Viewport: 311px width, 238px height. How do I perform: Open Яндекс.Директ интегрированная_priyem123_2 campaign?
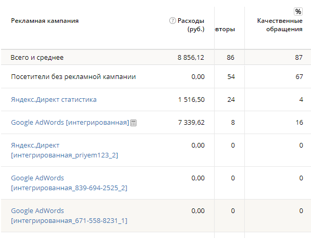65,150
